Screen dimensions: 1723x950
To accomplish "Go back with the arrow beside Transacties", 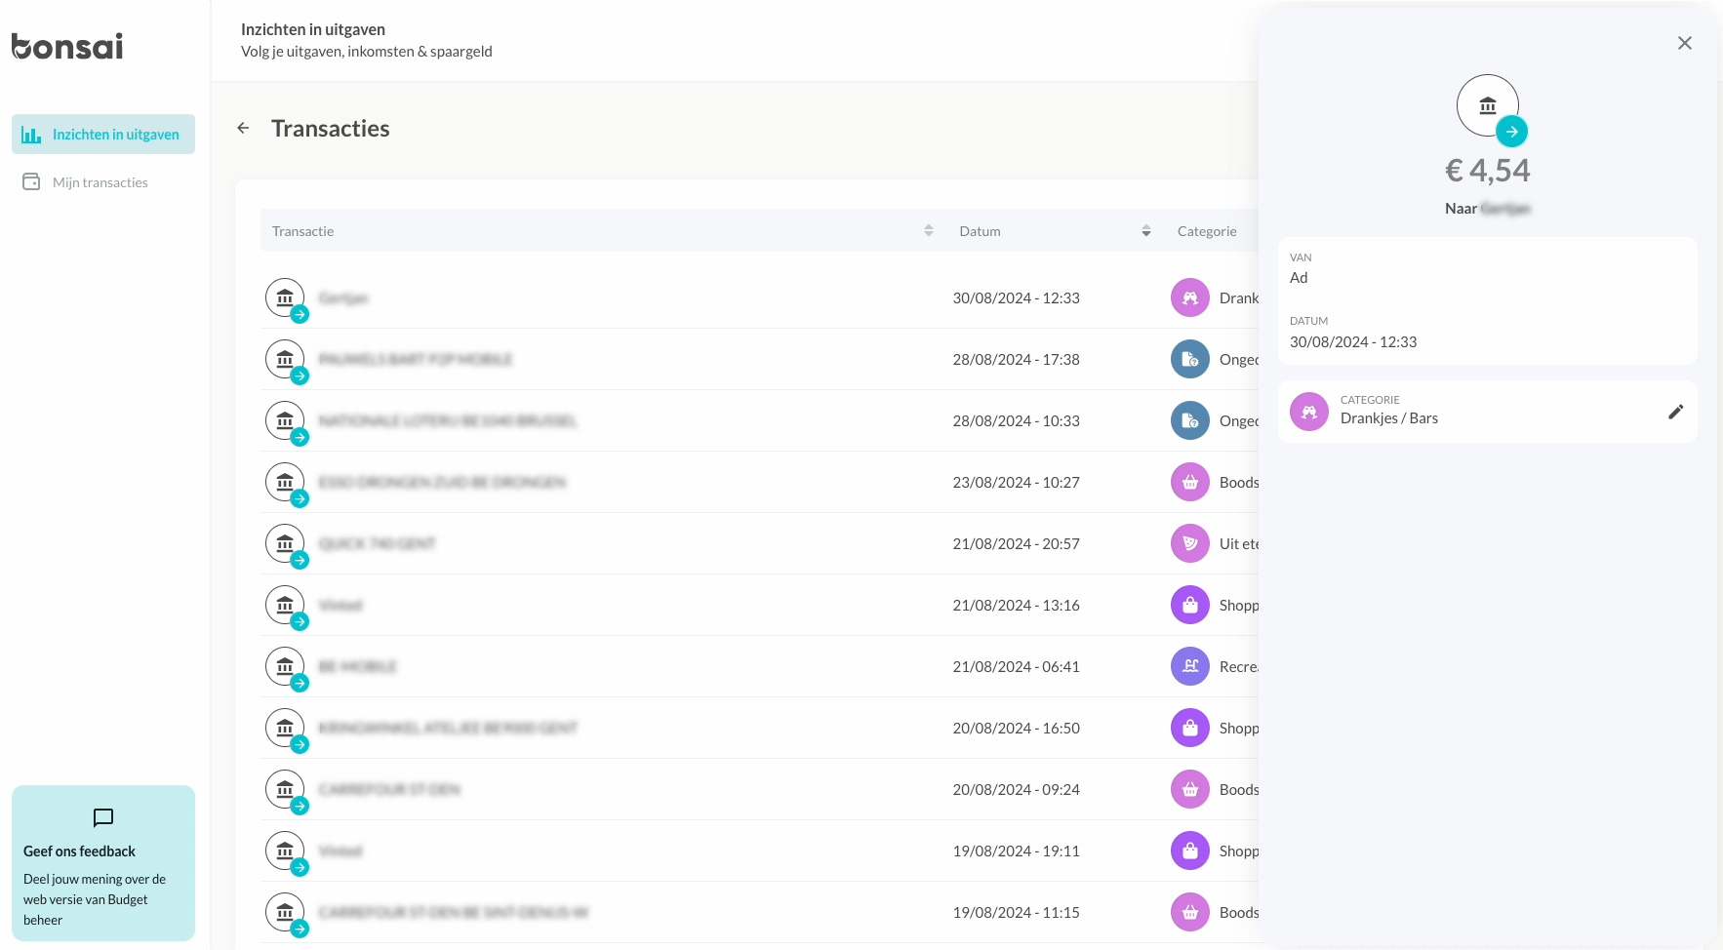I will 244,128.
